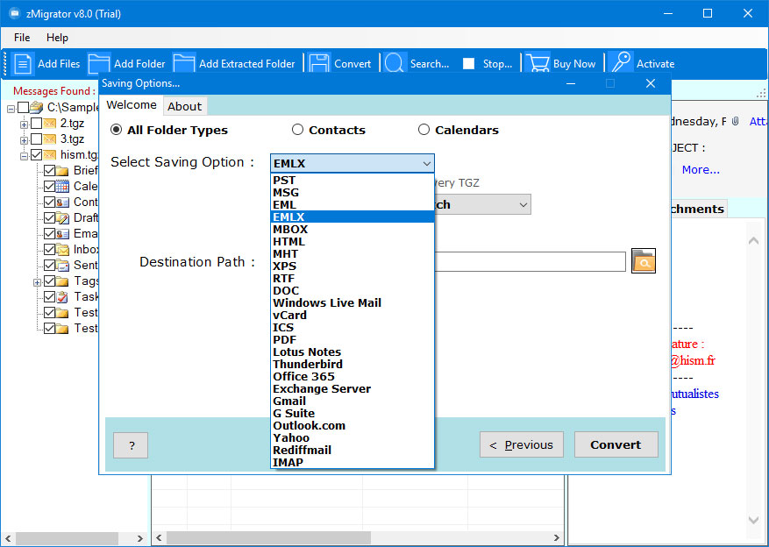The width and height of the screenshot is (769, 547).
Task: Click the Add Extracted Folder icon
Action: click(184, 64)
